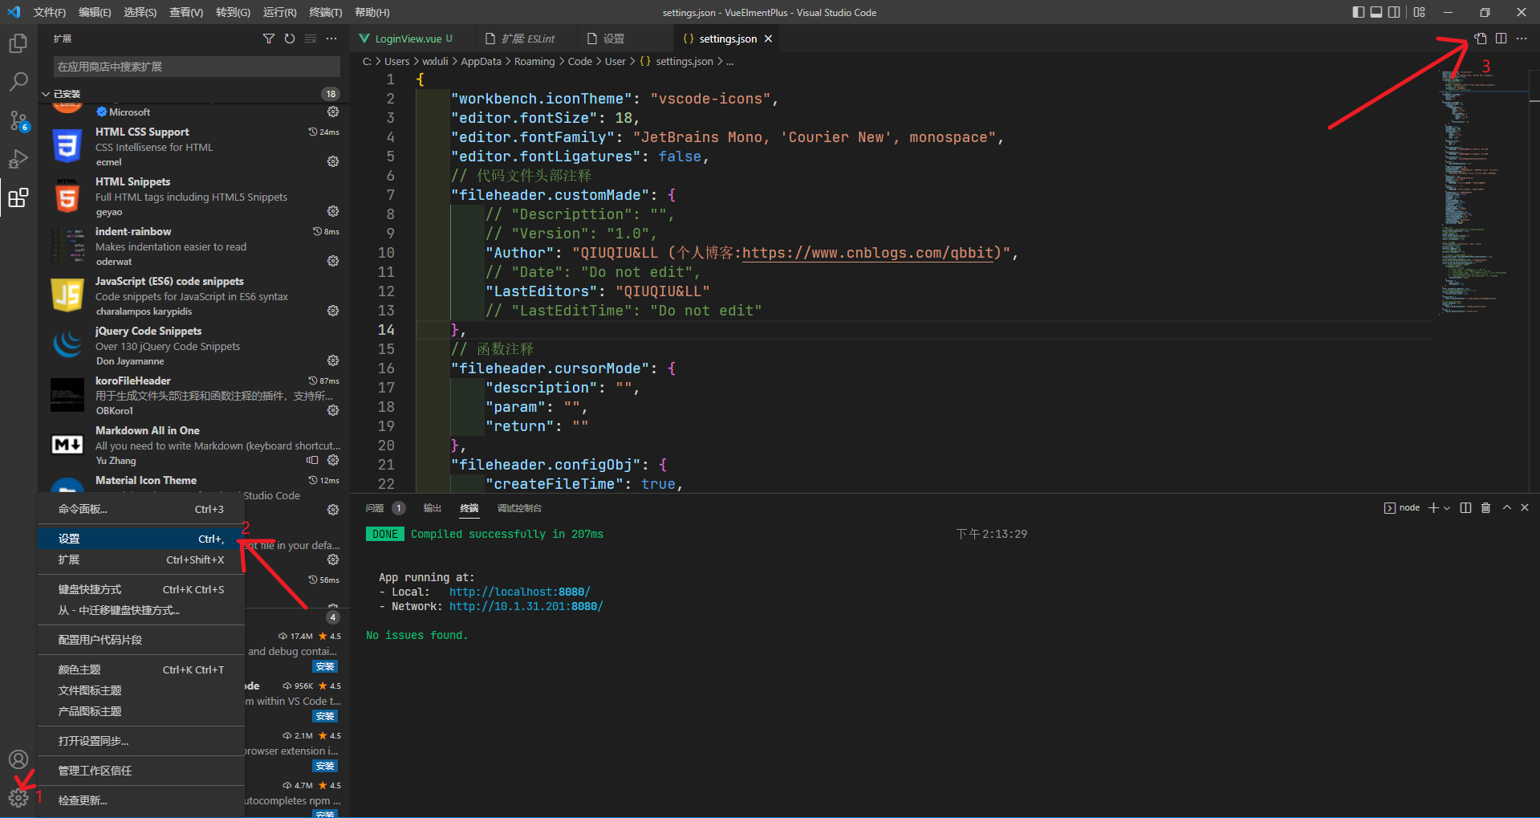Open Users breadcrumb folder dropdown

tap(396, 62)
